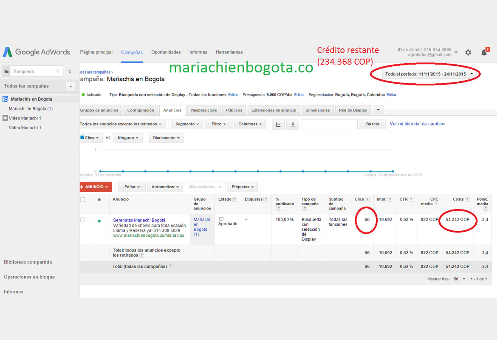Click help icon next to Impr. column
Image resolution: width=497 pixels, height=340 pixels.
(390, 199)
